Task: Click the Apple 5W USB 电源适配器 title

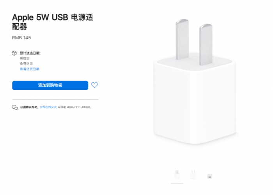Action: tap(53, 22)
